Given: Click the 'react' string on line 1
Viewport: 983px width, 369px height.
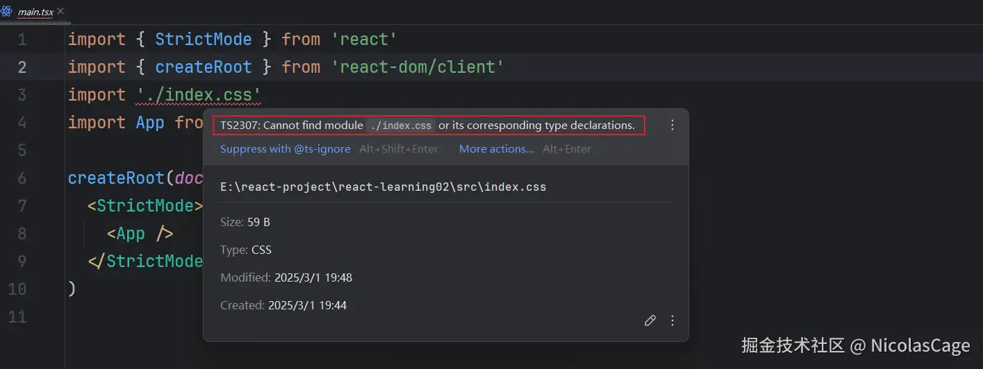Looking at the screenshot, I should point(363,40).
